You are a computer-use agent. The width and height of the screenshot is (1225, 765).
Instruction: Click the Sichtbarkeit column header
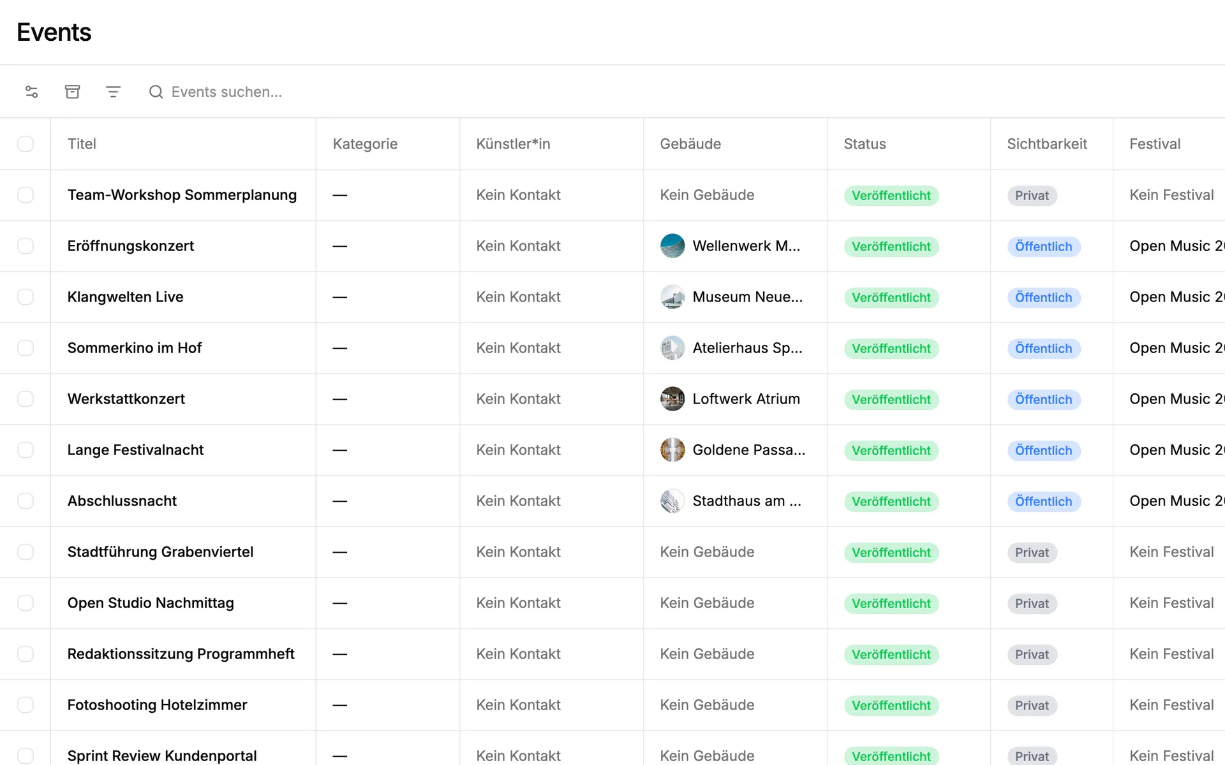pyautogui.click(x=1047, y=144)
